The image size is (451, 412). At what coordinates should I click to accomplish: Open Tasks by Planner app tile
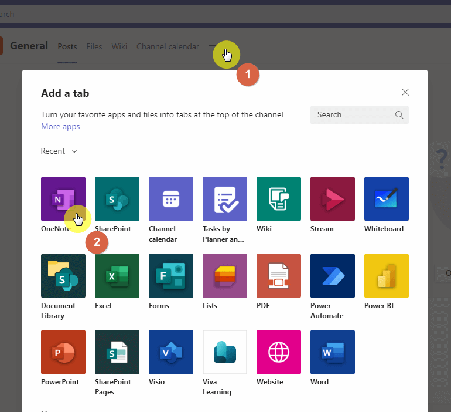225,199
